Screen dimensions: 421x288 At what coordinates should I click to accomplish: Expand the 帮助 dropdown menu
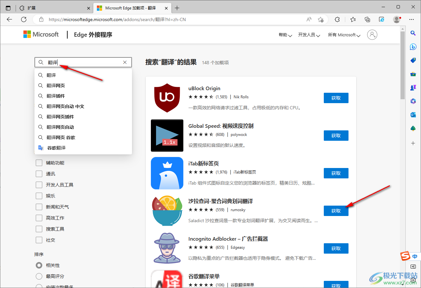[x=285, y=35]
